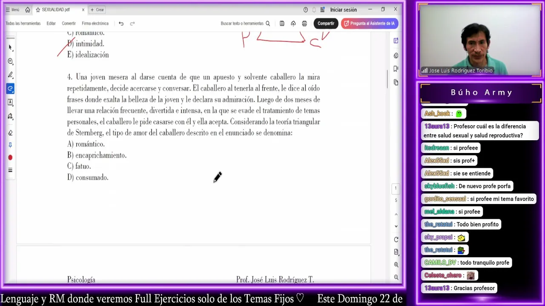Click the current page number box
545x306 pixels.
click(396, 188)
